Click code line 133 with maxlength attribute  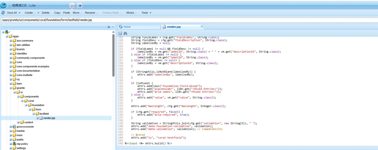pos(178,106)
